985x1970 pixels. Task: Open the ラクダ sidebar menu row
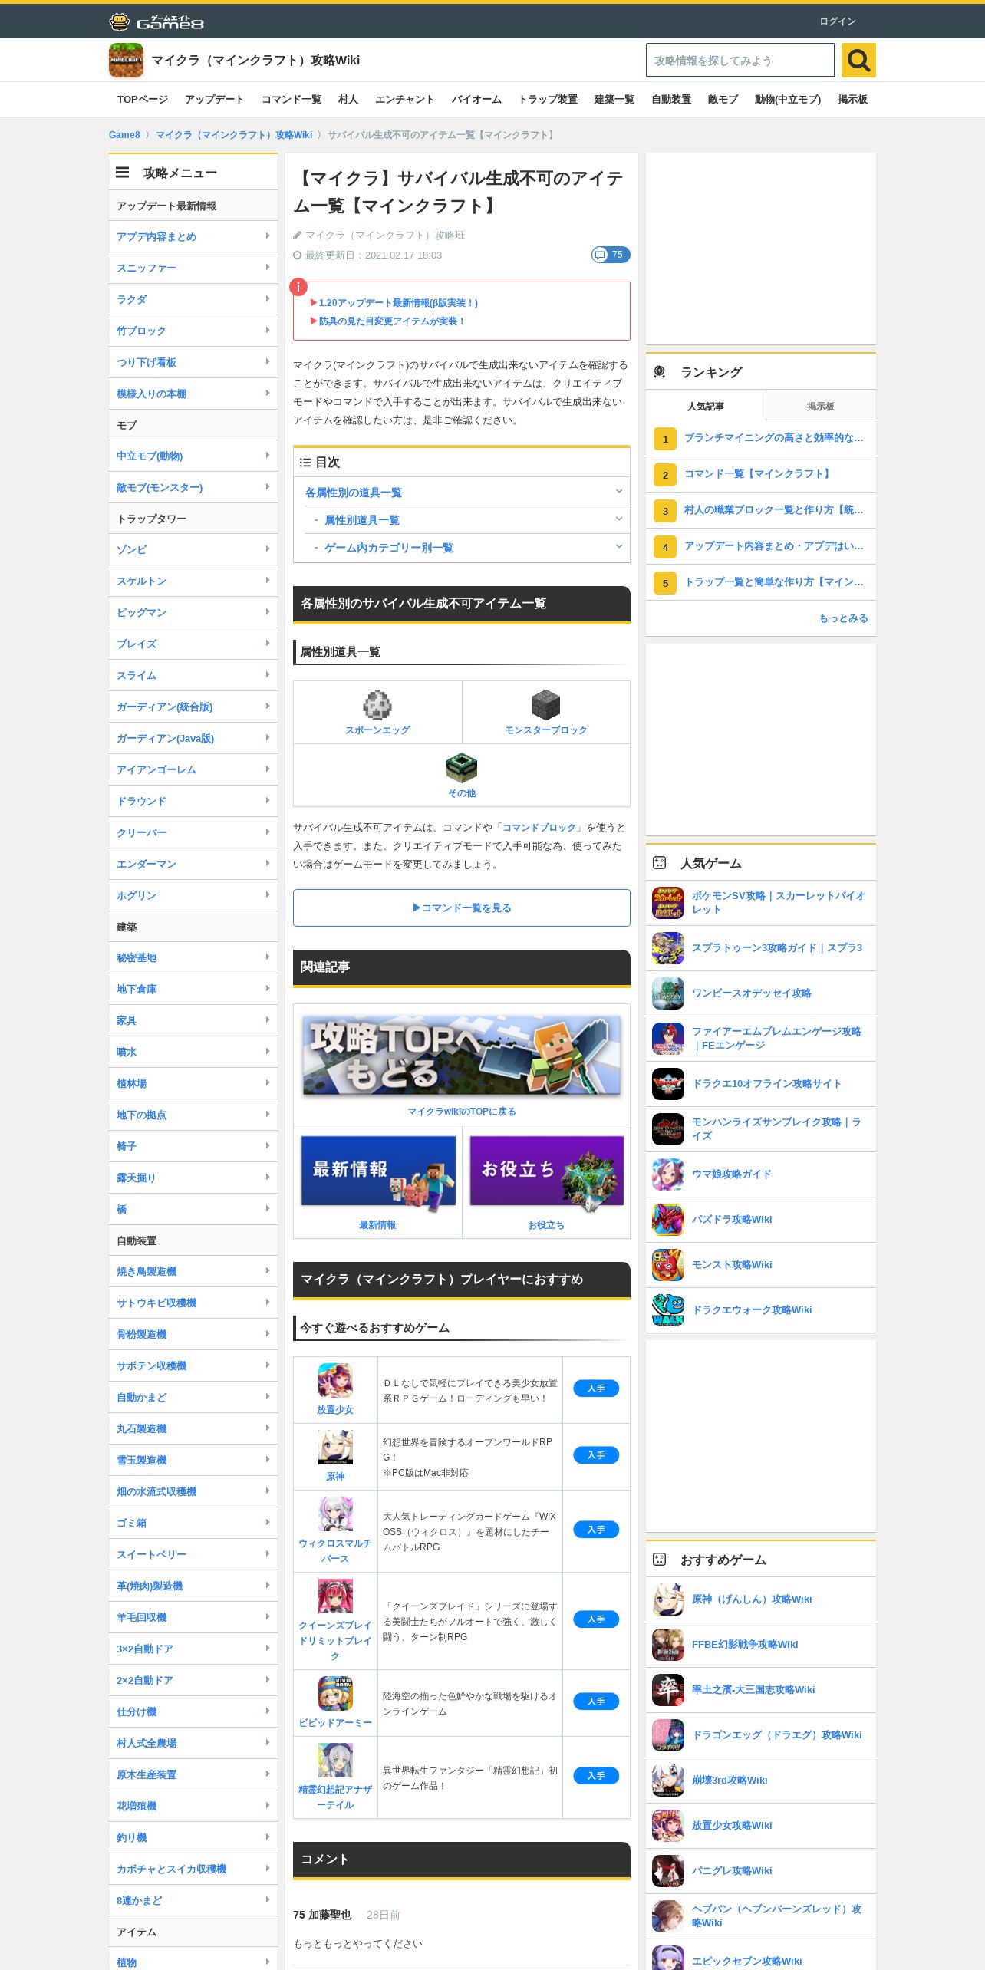point(193,299)
